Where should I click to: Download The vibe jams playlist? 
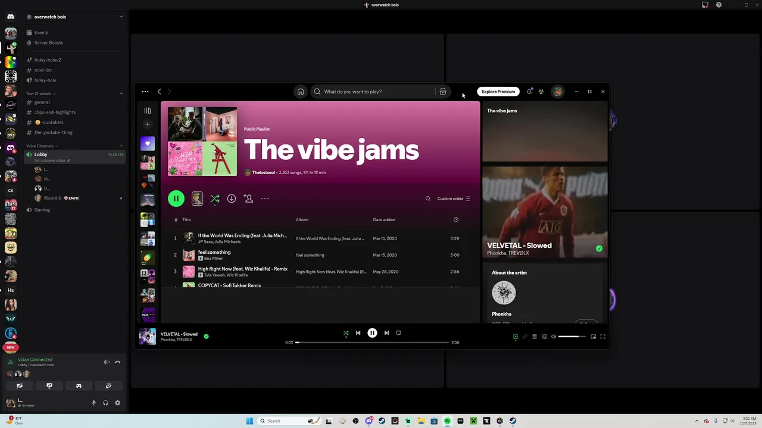232,199
